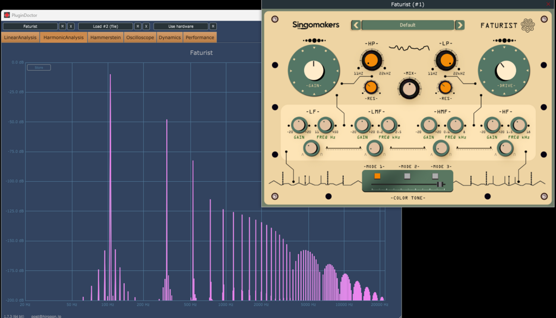Click the HF band Freq kHz knob

(519, 125)
